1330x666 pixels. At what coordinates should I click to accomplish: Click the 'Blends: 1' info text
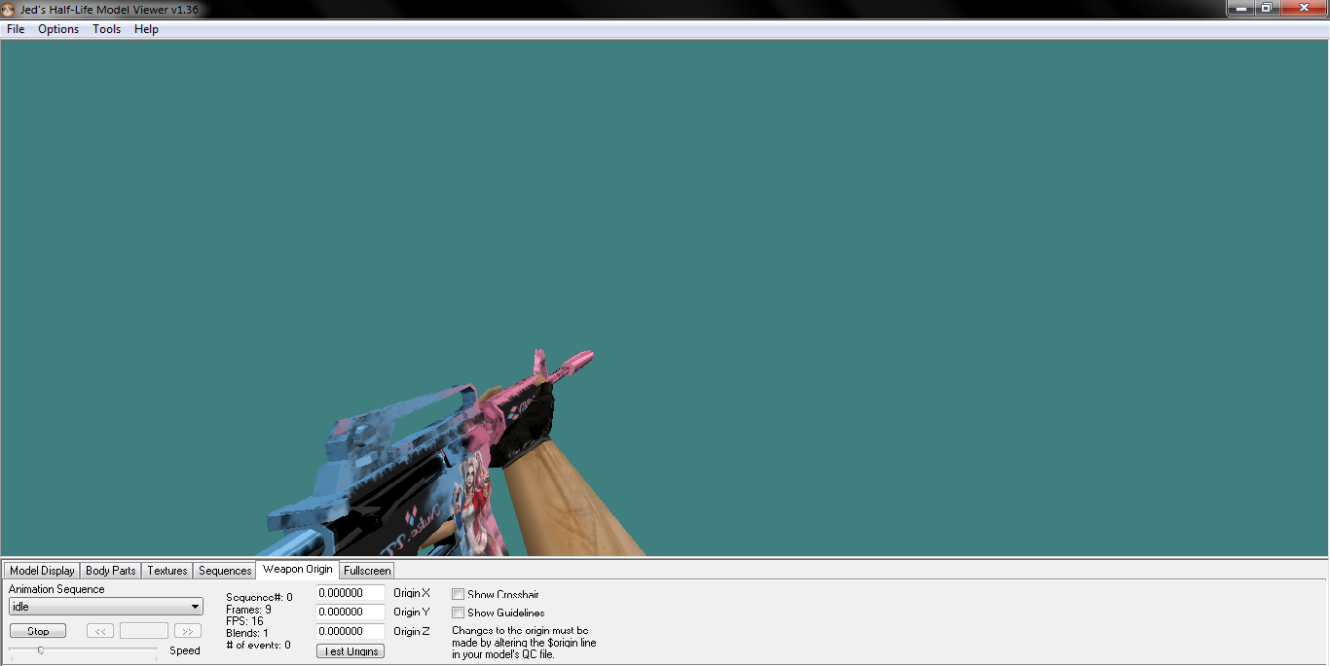click(x=247, y=633)
